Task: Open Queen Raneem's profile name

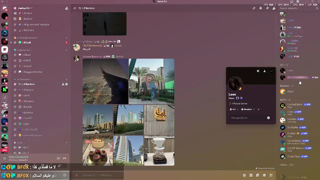Action: coord(92,56)
